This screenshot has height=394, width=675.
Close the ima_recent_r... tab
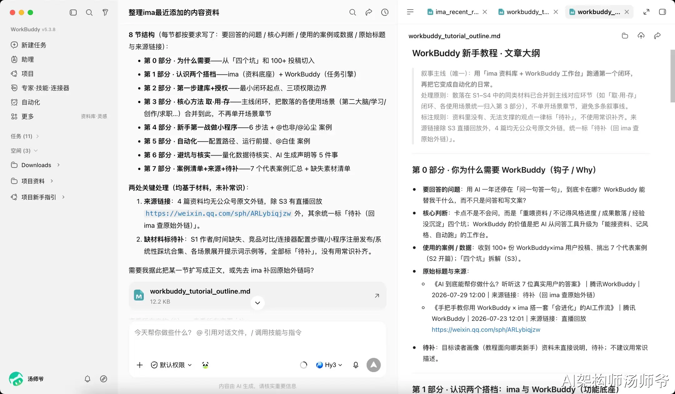pos(485,12)
